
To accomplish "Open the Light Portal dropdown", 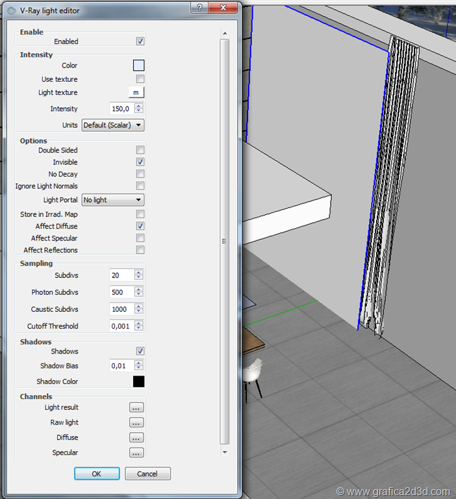I will (112, 200).
